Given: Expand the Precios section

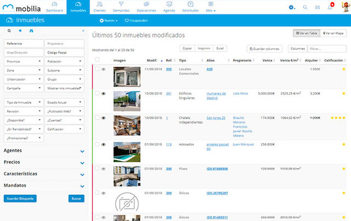Looking at the screenshot, I should click(44, 162).
